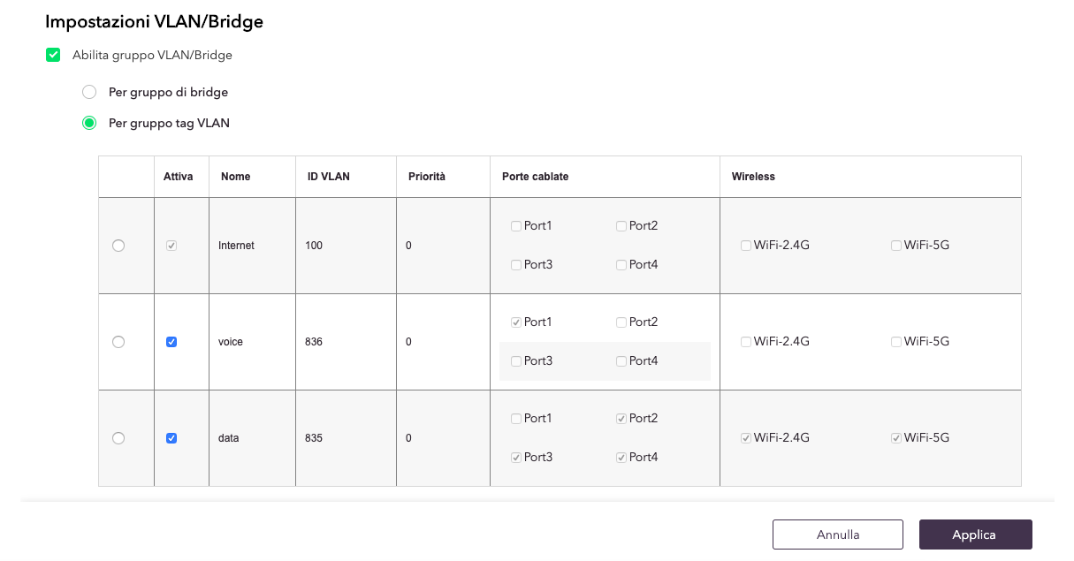Toggle WiFi-5G for data VLAN
The image size is (1074, 561).
896,438
